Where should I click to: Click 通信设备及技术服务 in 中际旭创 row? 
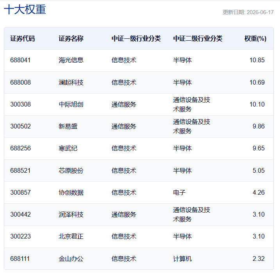[x=191, y=105]
